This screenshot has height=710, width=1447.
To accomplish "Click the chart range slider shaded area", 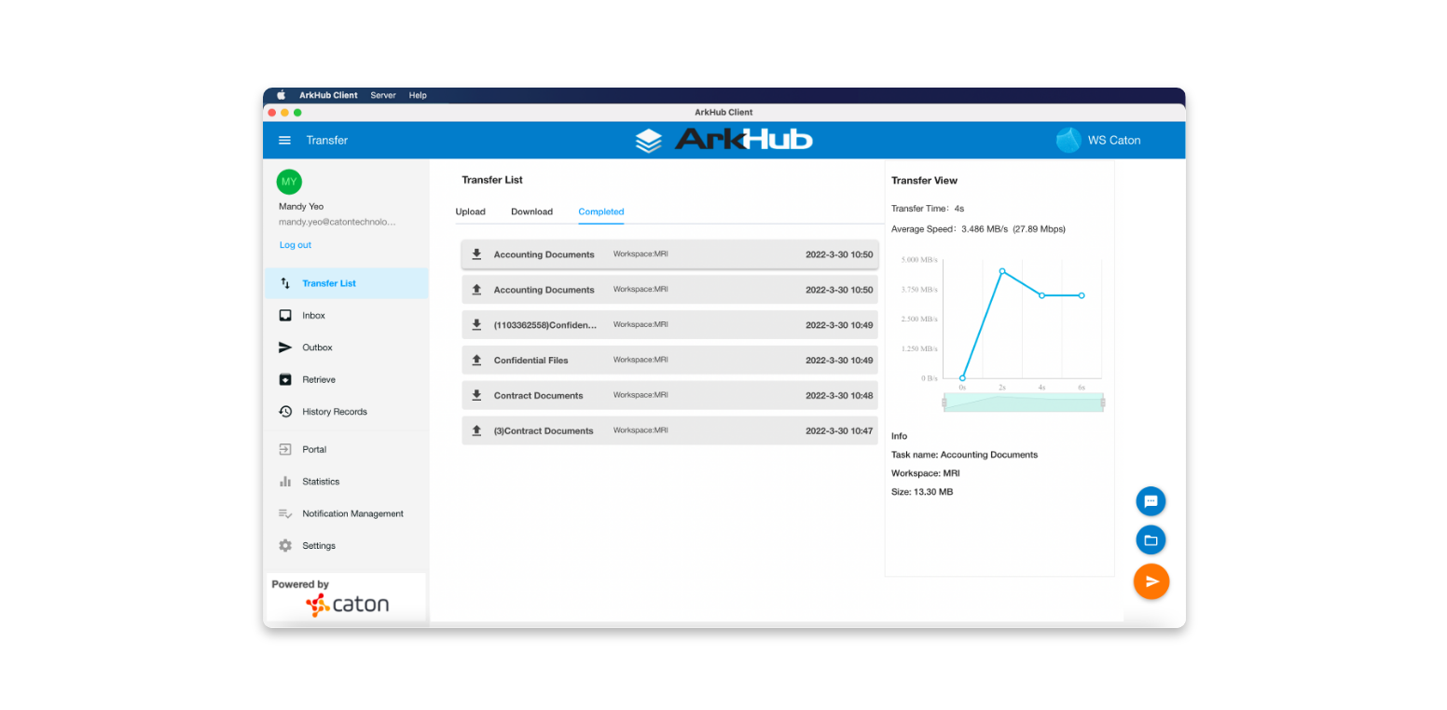I will click(x=1024, y=403).
